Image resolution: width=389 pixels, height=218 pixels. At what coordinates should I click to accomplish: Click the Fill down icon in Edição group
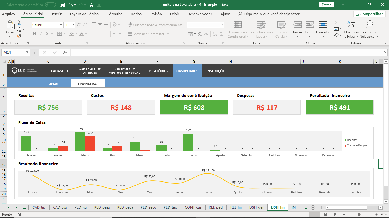[336, 29]
